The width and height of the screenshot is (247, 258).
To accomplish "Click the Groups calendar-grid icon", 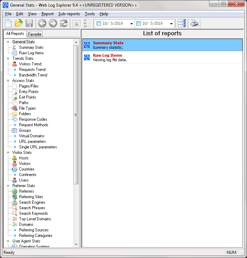I will 14,130.
